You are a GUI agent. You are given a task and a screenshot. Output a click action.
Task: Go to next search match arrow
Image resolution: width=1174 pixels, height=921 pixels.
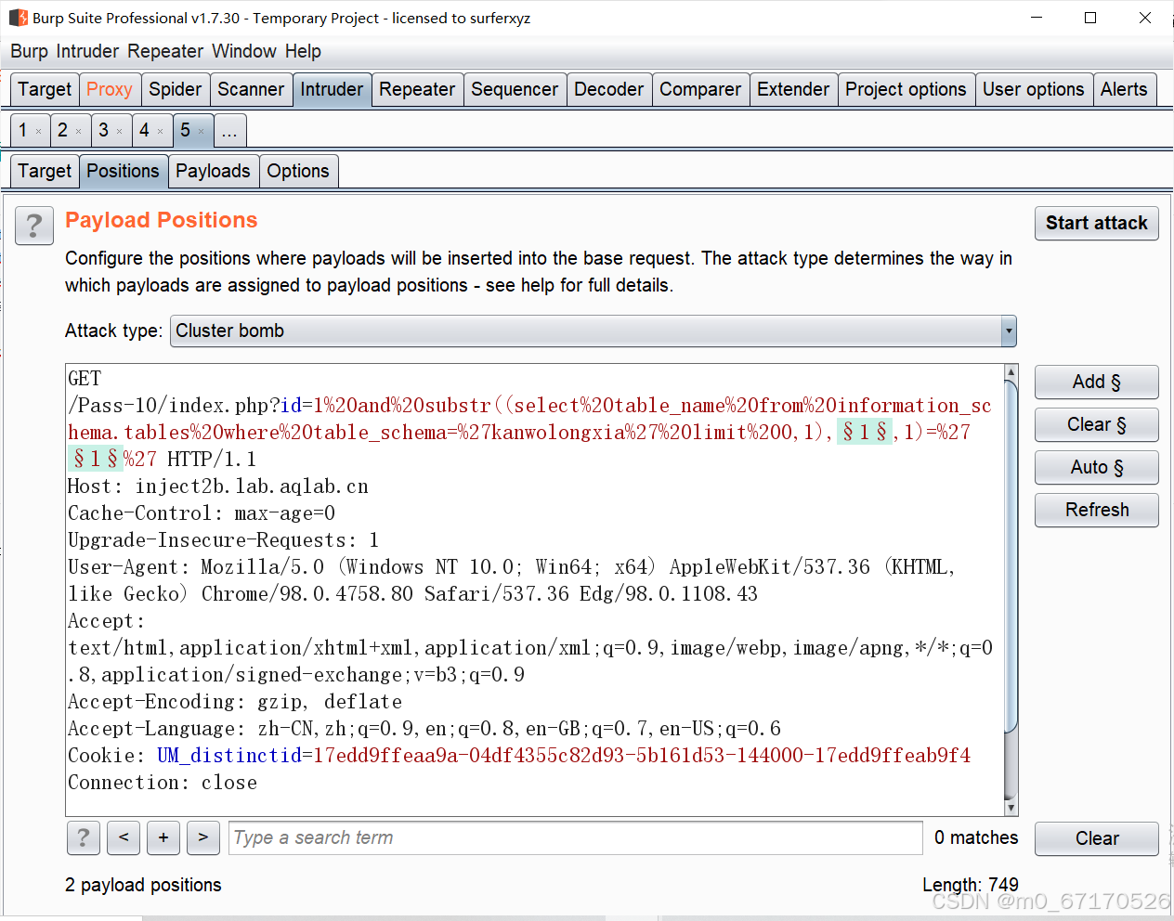pos(203,837)
